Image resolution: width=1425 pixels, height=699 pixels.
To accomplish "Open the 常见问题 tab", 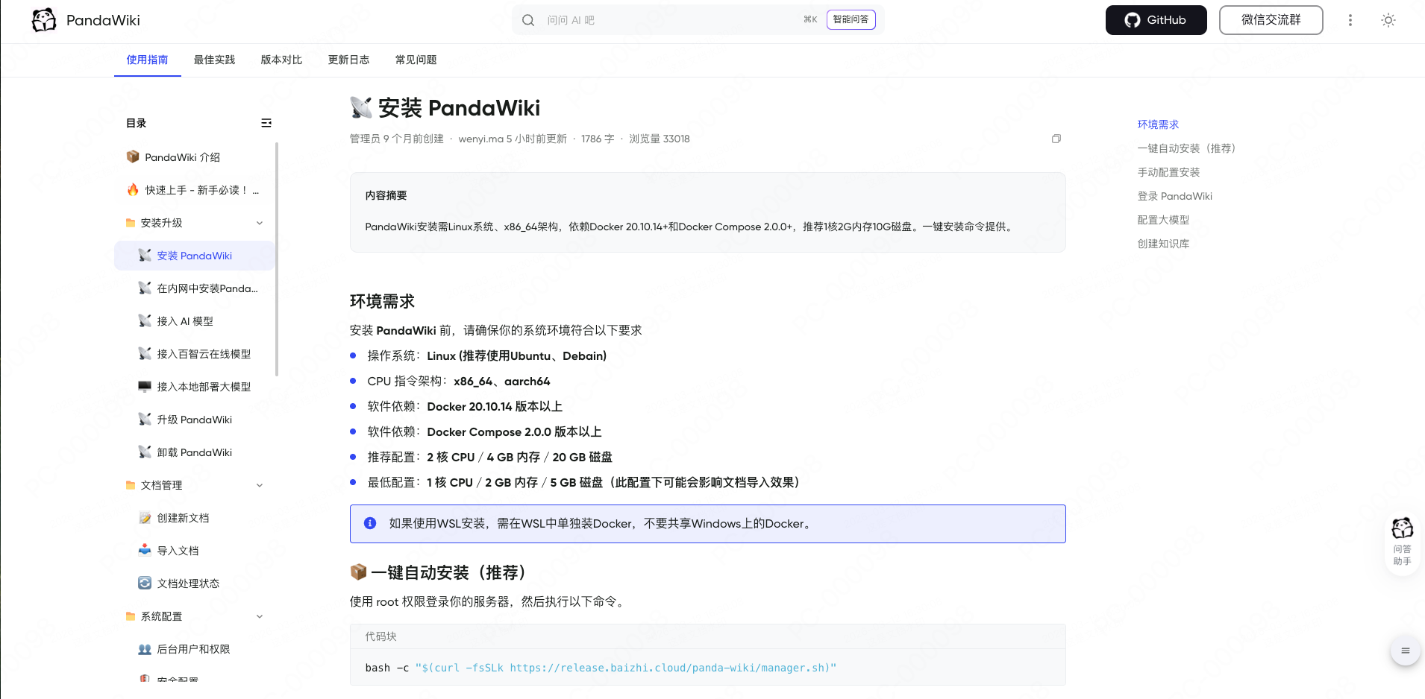I will [x=416, y=60].
